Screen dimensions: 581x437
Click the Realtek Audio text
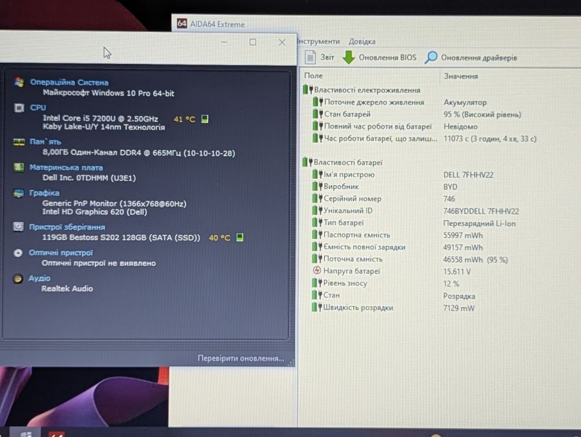pyautogui.click(x=67, y=289)
